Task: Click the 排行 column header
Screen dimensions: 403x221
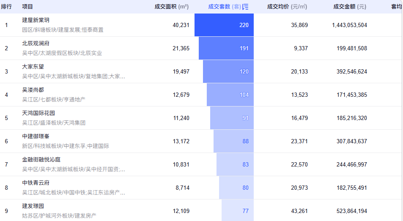Action: tap(6, 7)
